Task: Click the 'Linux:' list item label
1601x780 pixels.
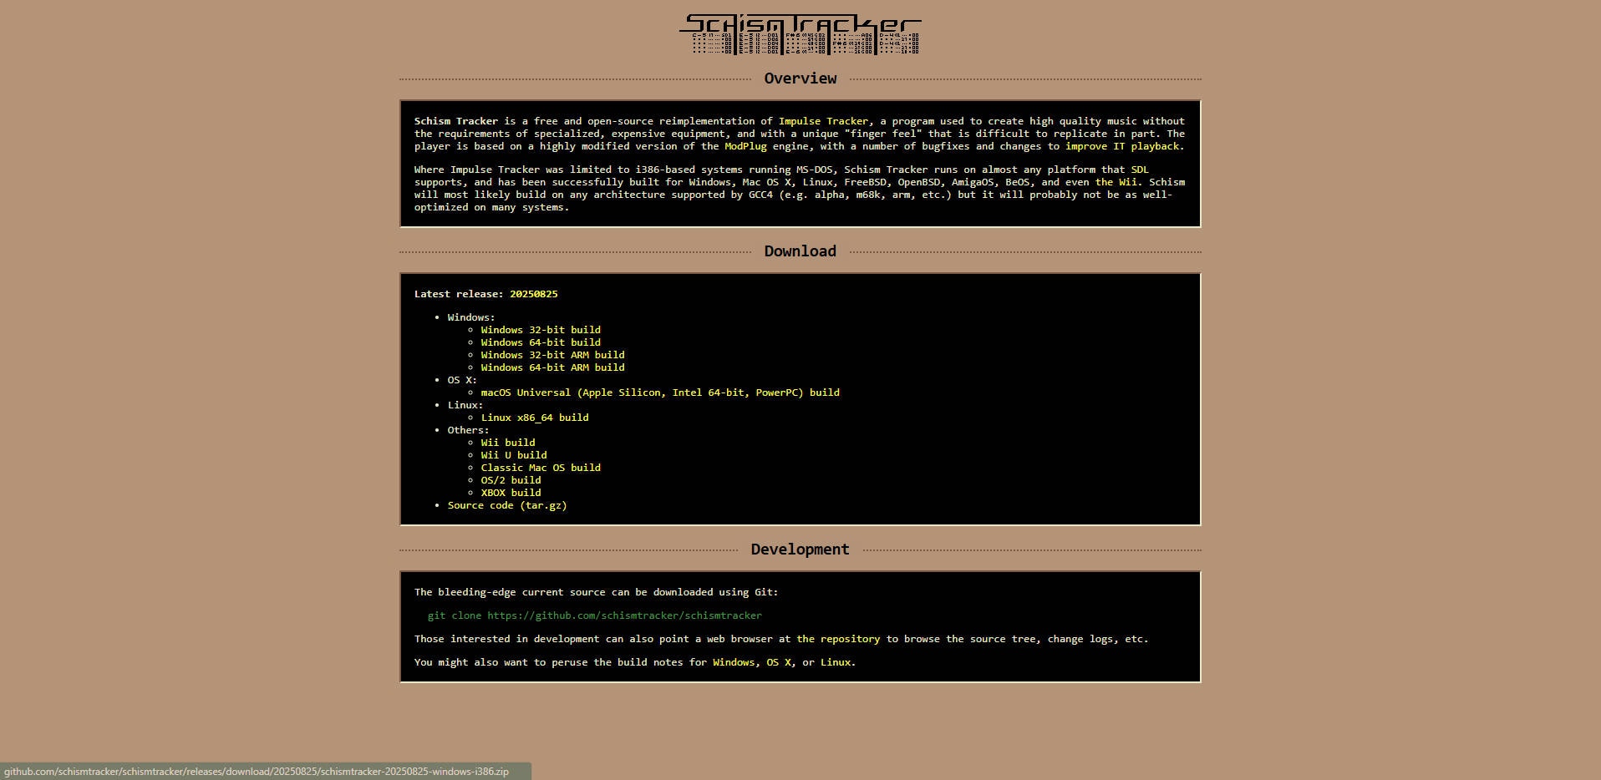Action: click(465, 405)
